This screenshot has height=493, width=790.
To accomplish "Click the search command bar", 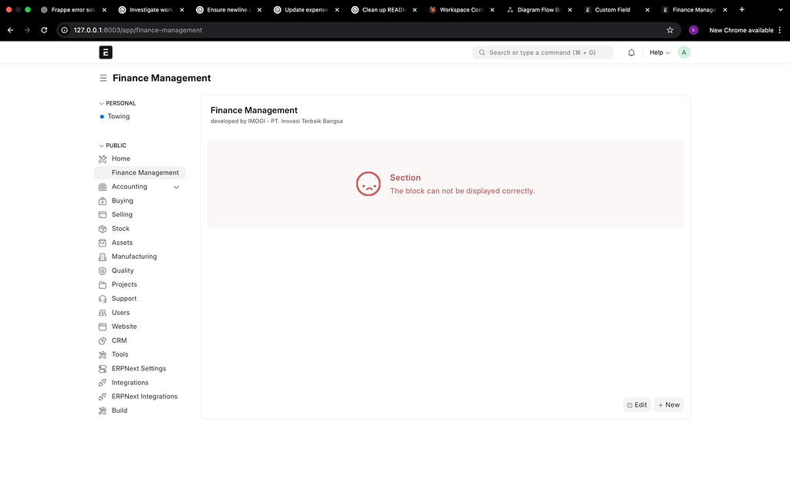I will [542, 52].
